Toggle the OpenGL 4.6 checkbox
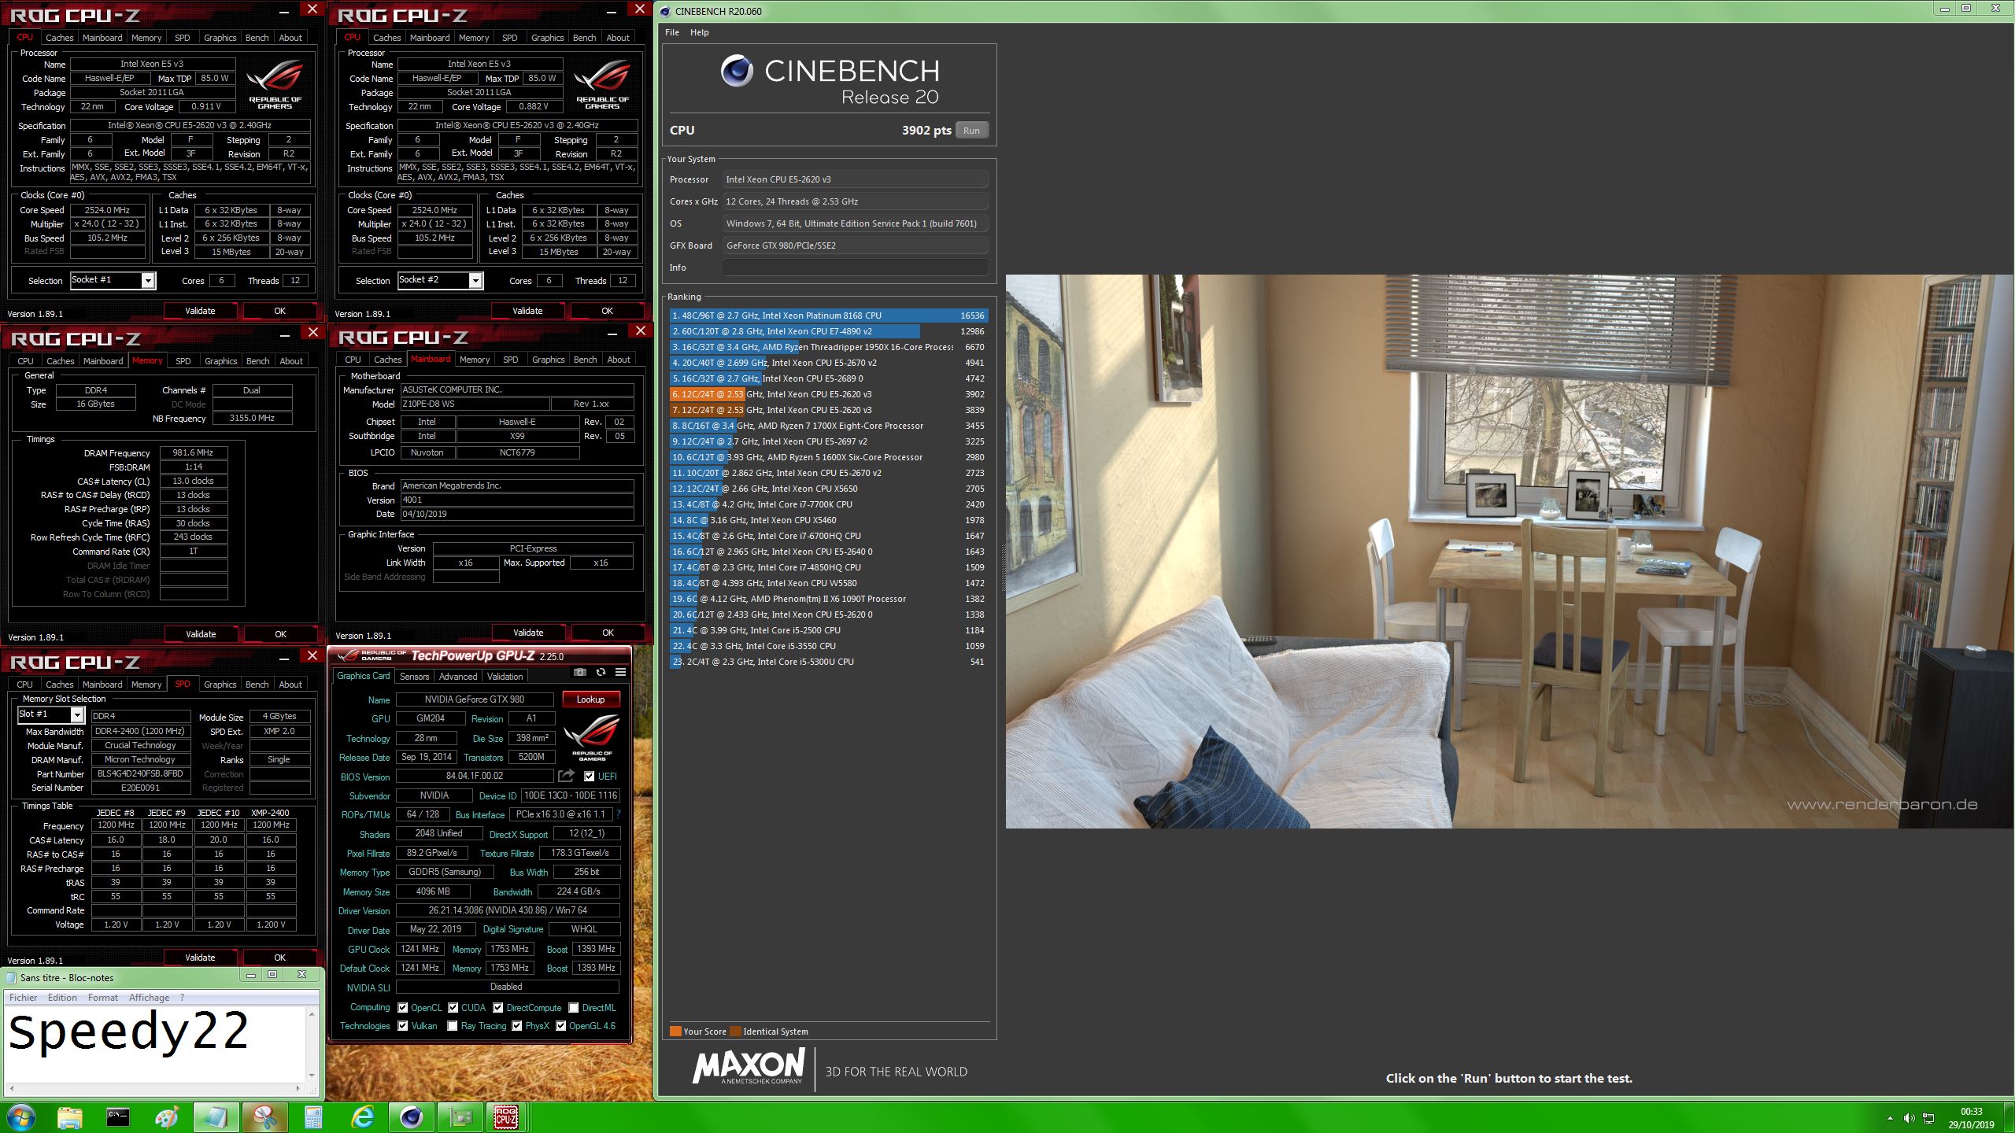This screenshot has width=2015, height=1133. click(561, 1025)
